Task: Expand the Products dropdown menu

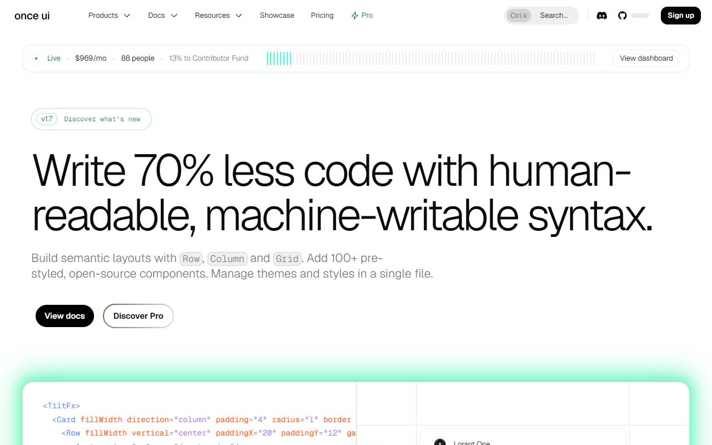Action: click(x=110, y=16)
